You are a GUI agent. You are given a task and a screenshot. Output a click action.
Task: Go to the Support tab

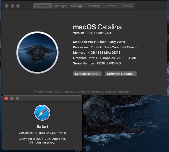click(x=111, y=6)
